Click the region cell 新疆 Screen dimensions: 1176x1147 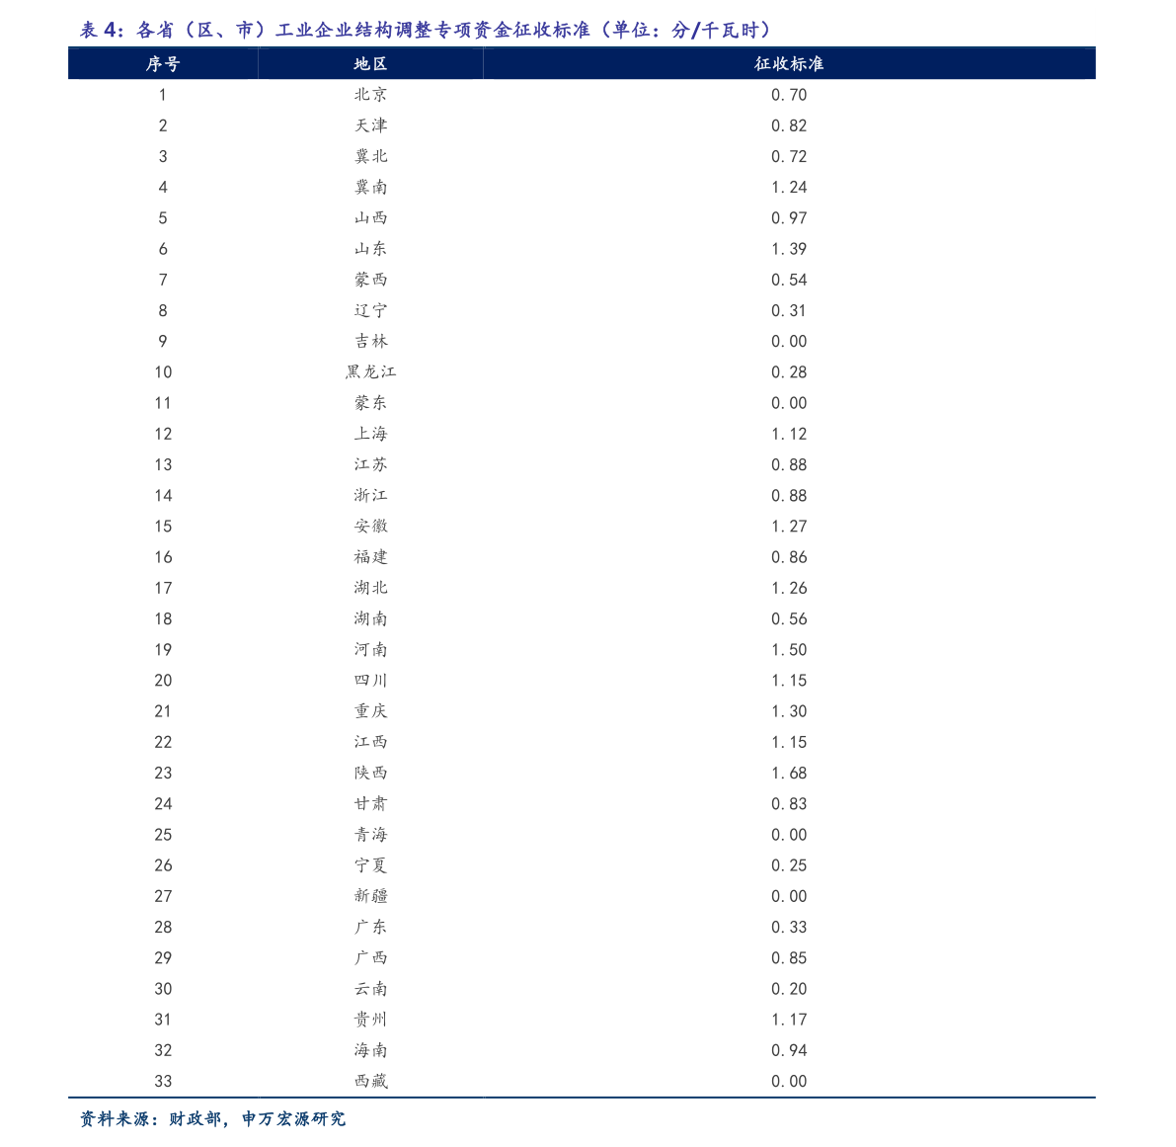[x=370, y=896]
